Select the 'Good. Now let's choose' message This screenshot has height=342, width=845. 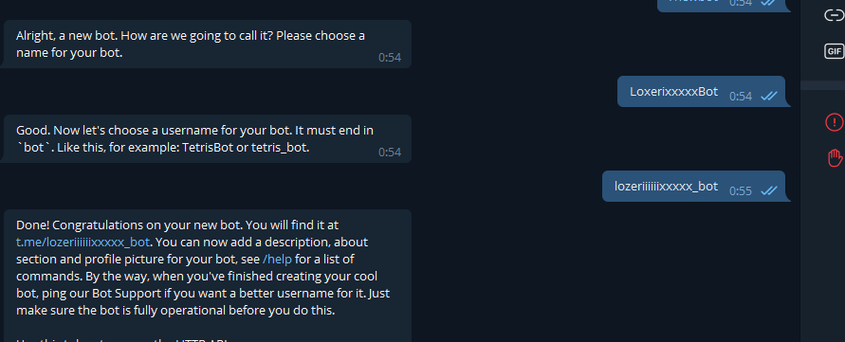pyautogui.click(x=206, y=139)
